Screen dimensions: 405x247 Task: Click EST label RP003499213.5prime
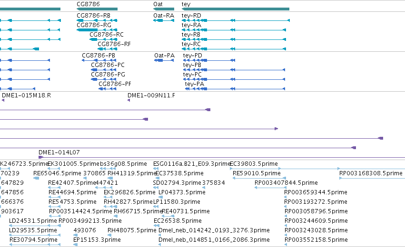coord(90,221)
